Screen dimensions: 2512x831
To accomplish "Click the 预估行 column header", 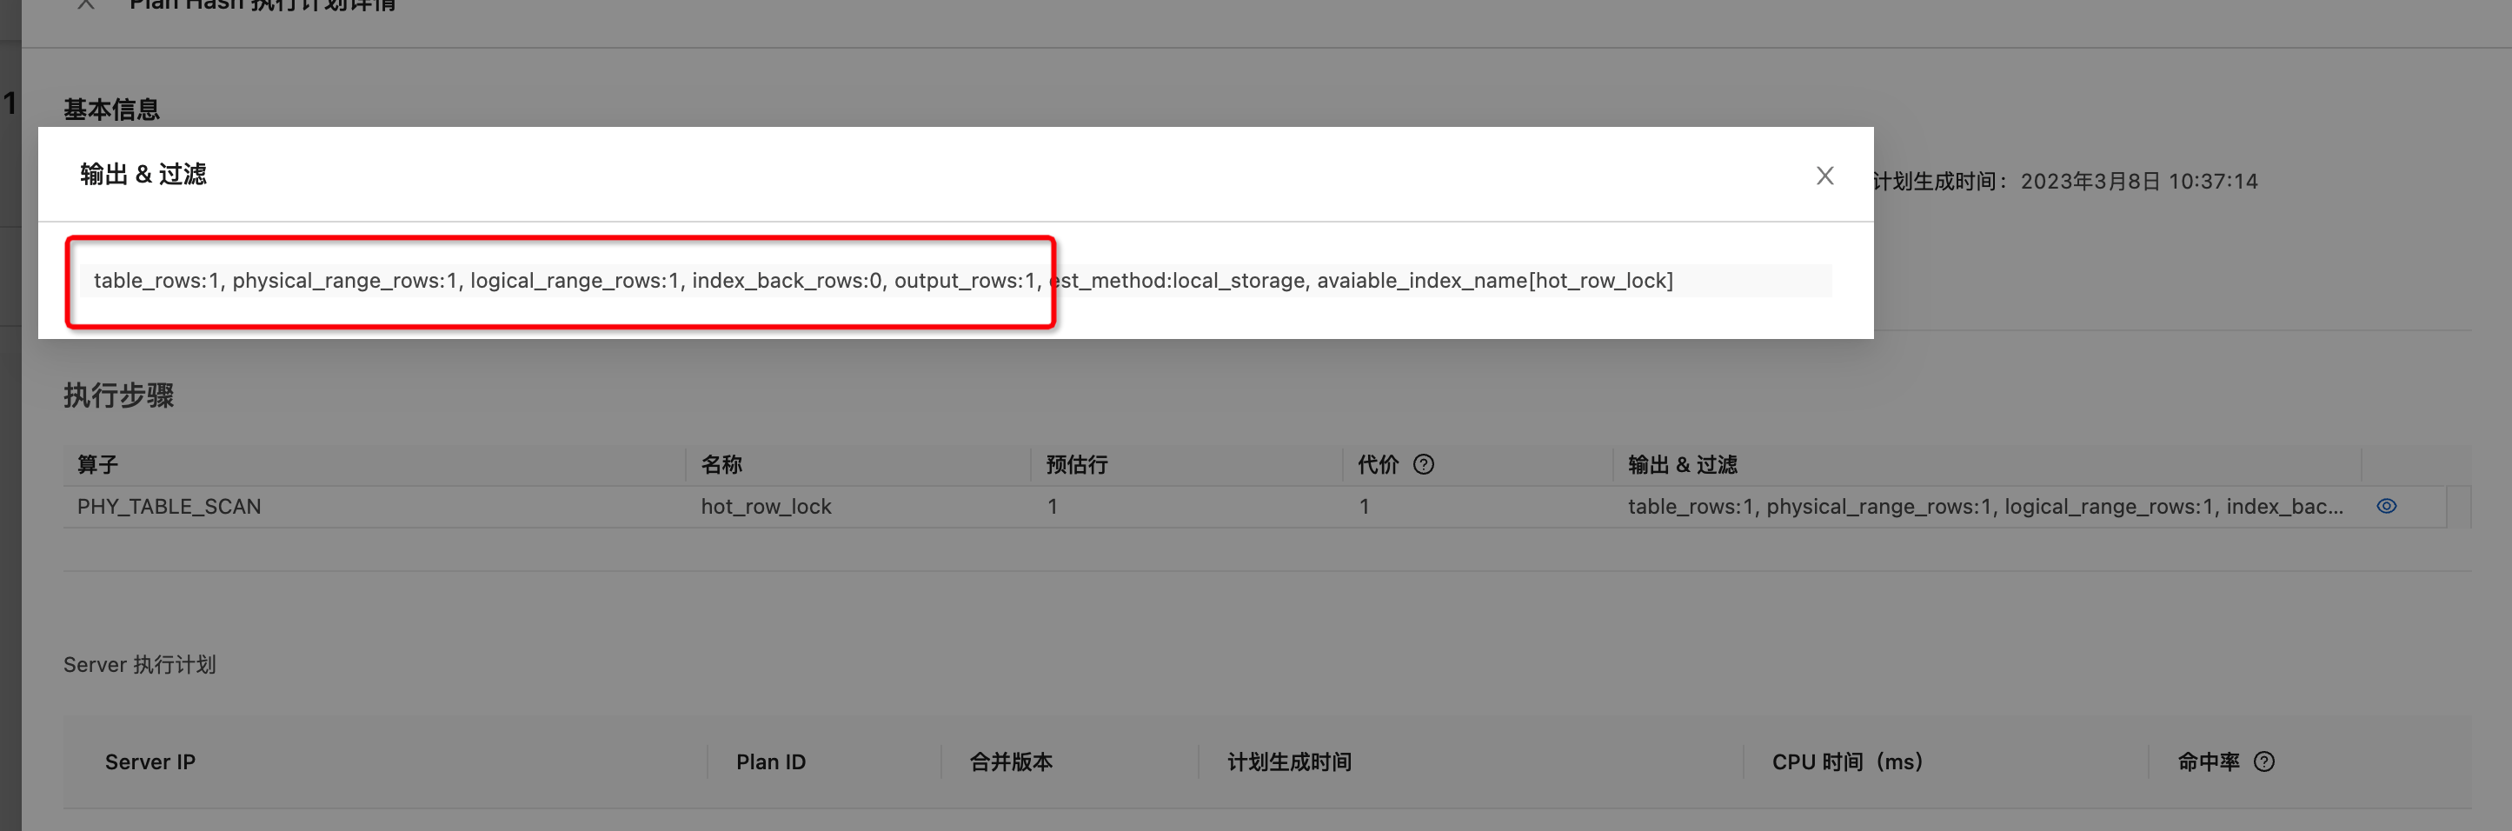I will point(1077,464).
